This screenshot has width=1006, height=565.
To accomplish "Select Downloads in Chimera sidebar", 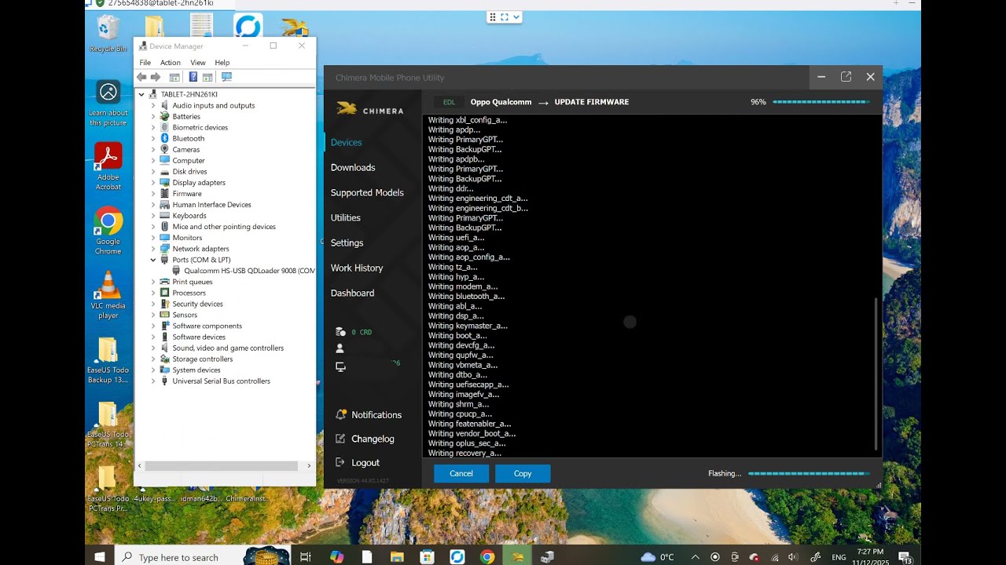I will tap(353, 167).
